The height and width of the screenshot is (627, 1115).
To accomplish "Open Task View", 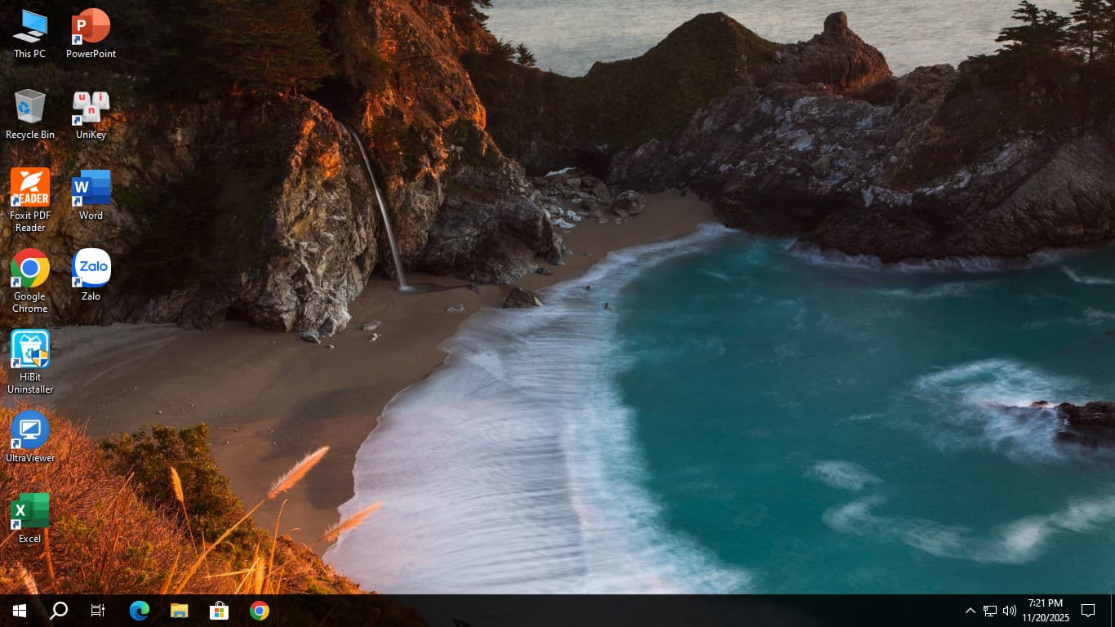I will (x=97, y=610).
